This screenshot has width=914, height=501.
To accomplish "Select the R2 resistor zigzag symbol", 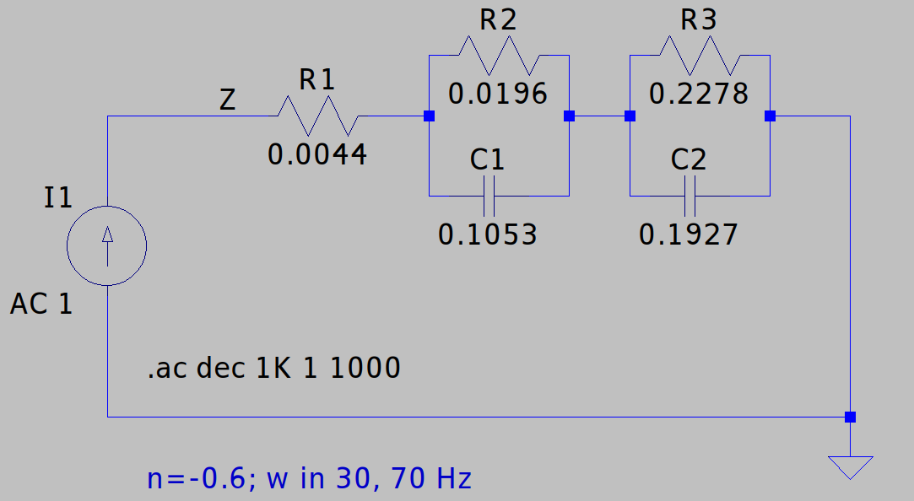I will pyautogui.click(x=498, y=56).
